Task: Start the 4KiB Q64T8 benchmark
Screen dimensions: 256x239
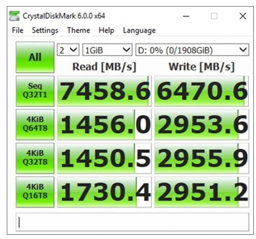Action: click(35, 125)
